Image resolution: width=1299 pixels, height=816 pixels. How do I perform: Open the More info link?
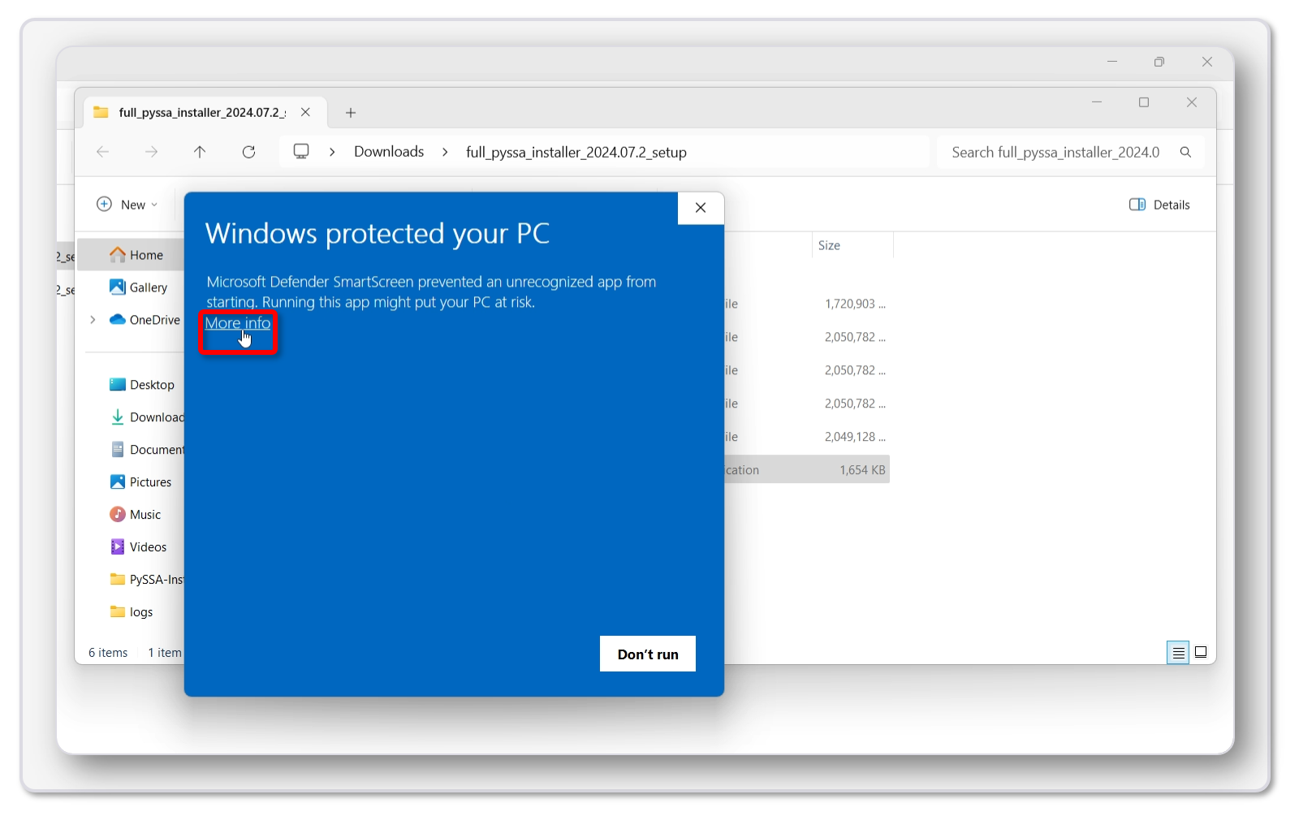[x=237, y=323]
